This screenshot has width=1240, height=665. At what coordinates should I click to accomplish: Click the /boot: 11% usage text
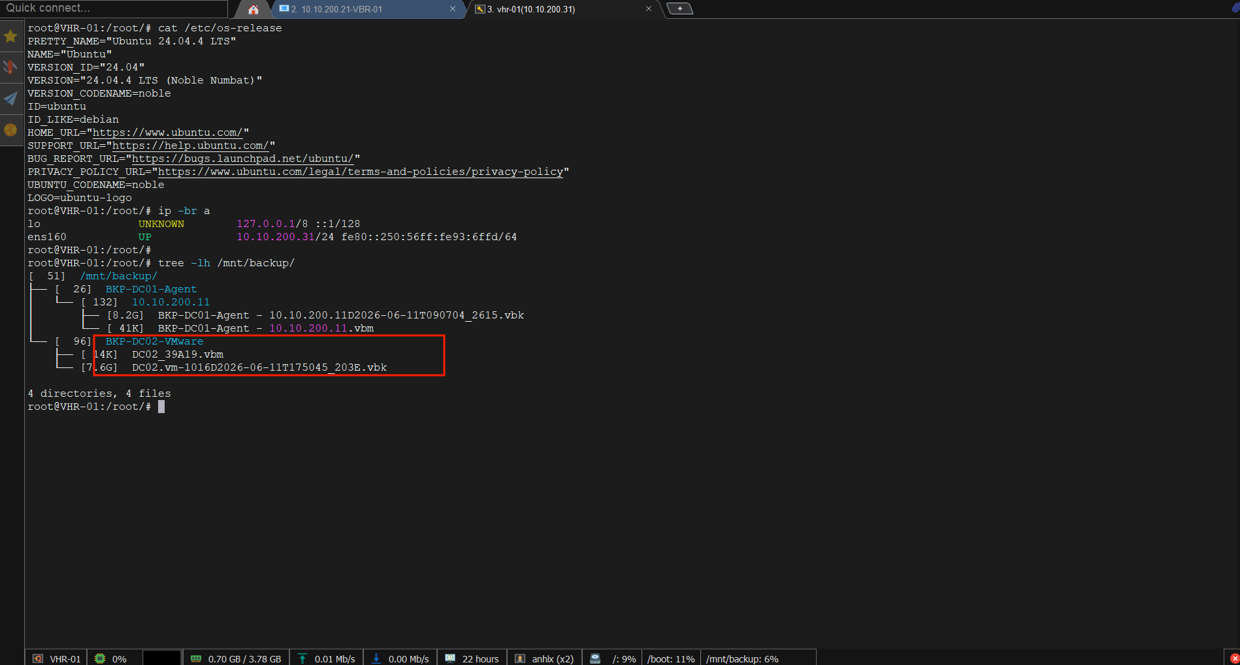[671, 659]
